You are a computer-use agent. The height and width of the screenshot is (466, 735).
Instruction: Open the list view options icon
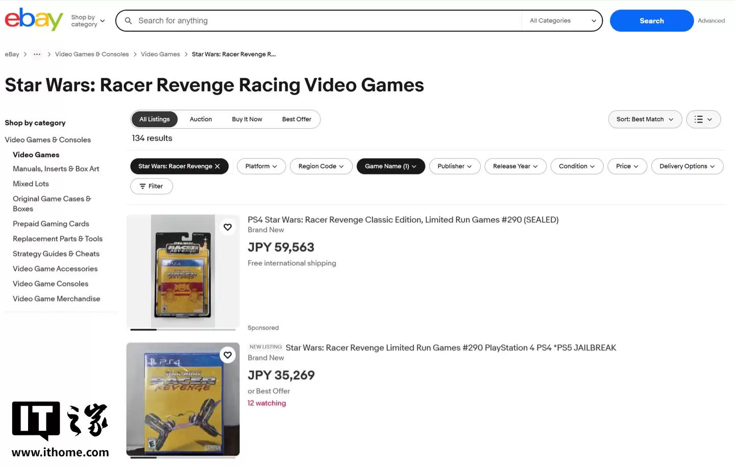[703, 119]
